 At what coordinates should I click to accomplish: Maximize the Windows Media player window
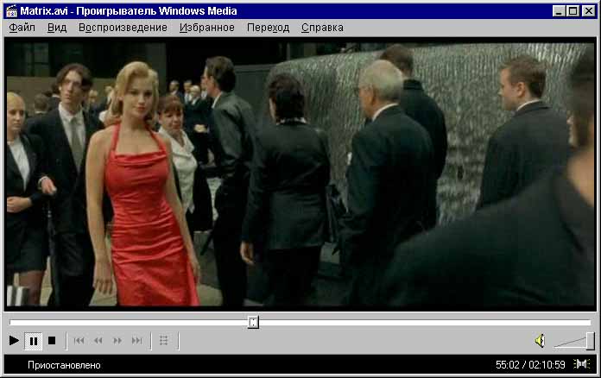click(573, 10)
